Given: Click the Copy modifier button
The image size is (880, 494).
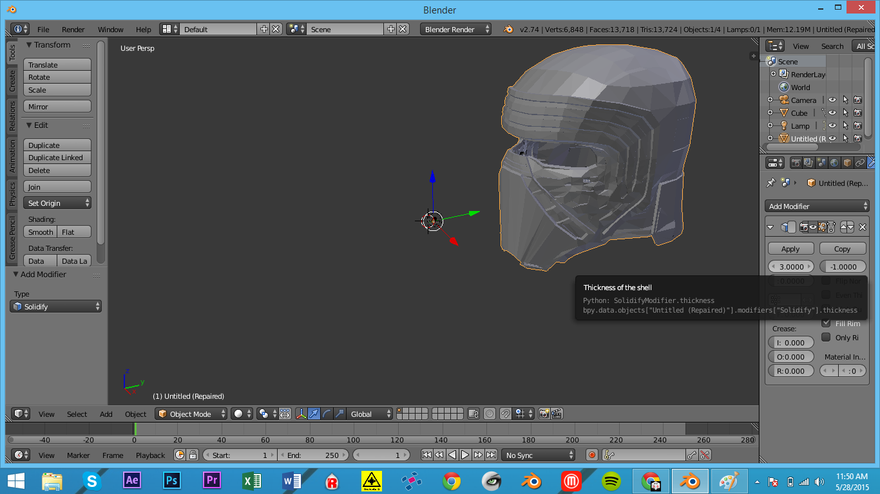Looking at the screenshot, I should (843, 248).
